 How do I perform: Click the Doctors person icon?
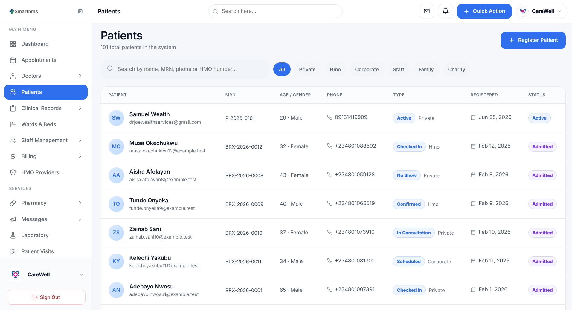pos(13,76)
